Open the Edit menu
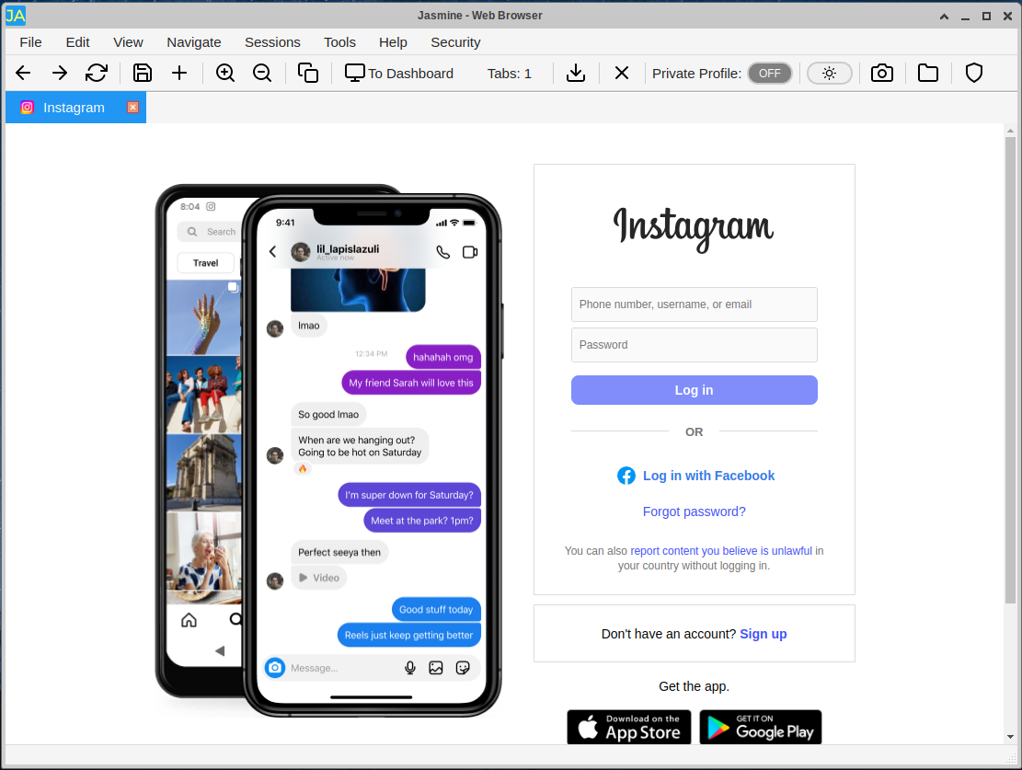Viewport: 1022px width, 770px height. click(77, 42)
